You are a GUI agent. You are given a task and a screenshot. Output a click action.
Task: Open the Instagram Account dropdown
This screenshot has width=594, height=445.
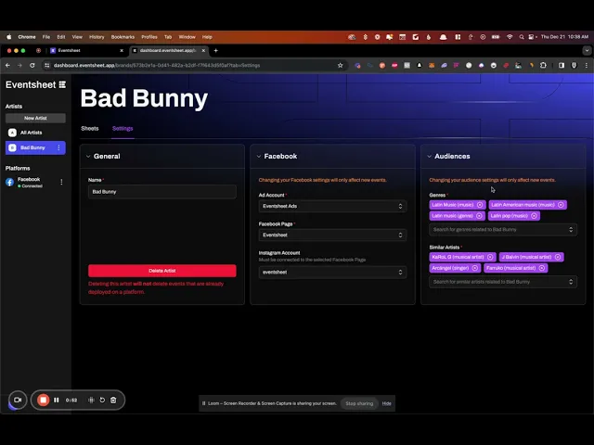click(x=332, y=272)
